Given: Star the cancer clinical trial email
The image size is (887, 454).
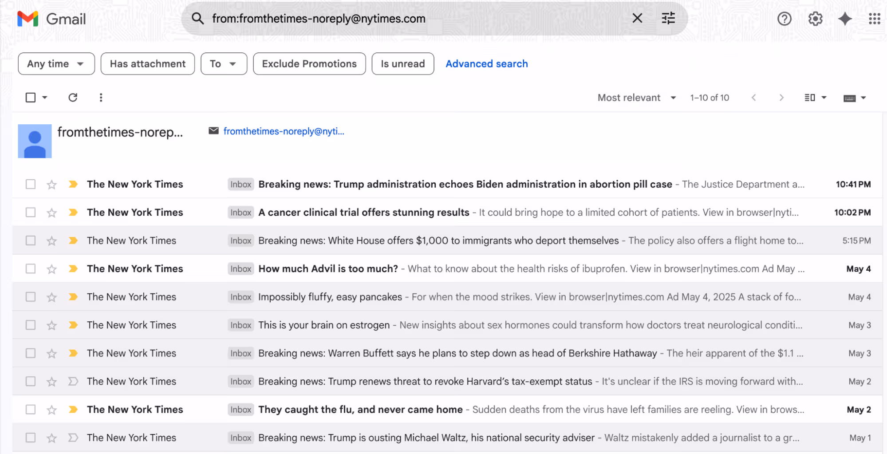Looking at the screenshot, I should [x=51, y=212].
